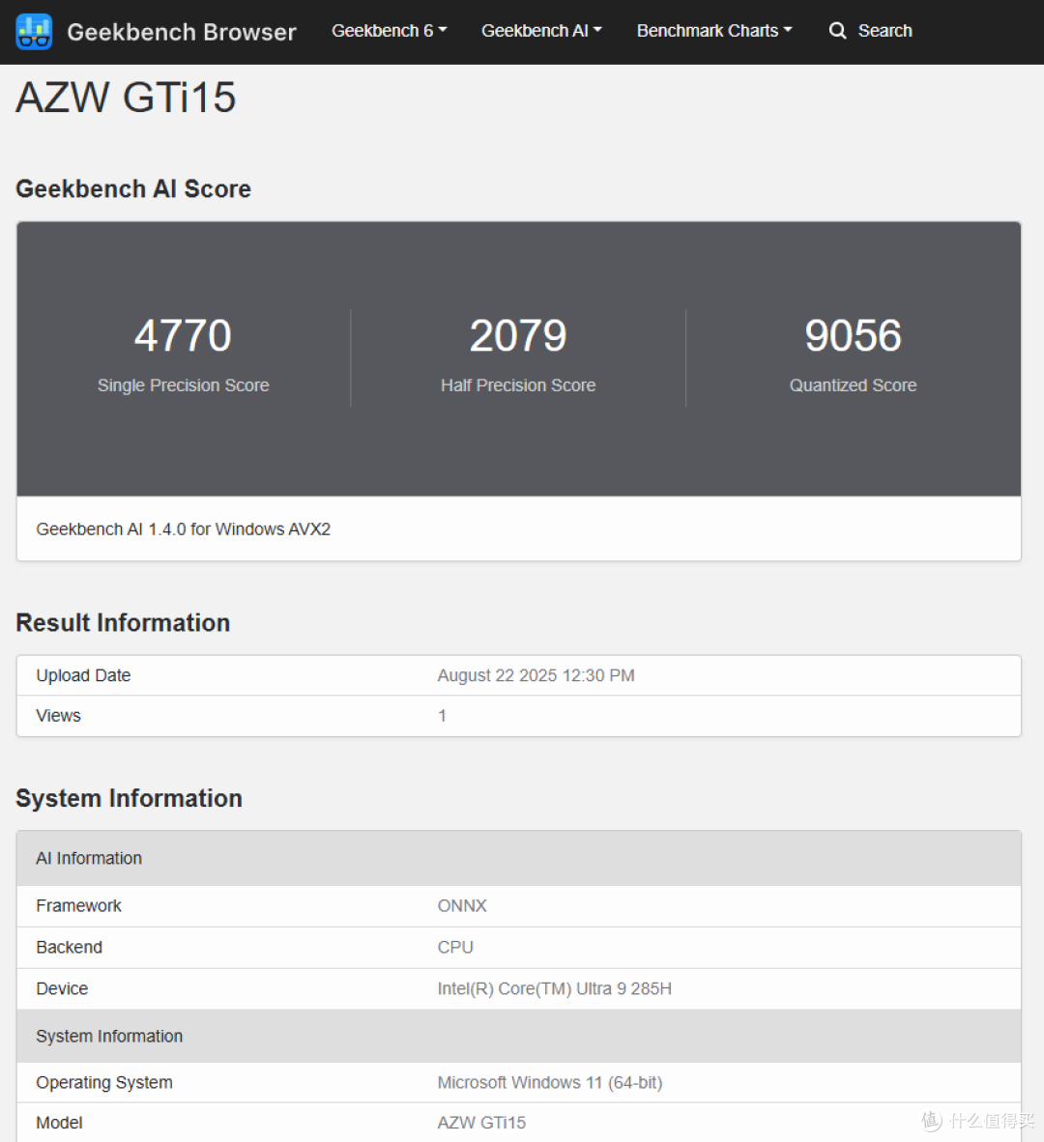This screenshot has width=1044, height=1142.
Task: Select the 2079 half precision score
Action: (x=518, y=336)
